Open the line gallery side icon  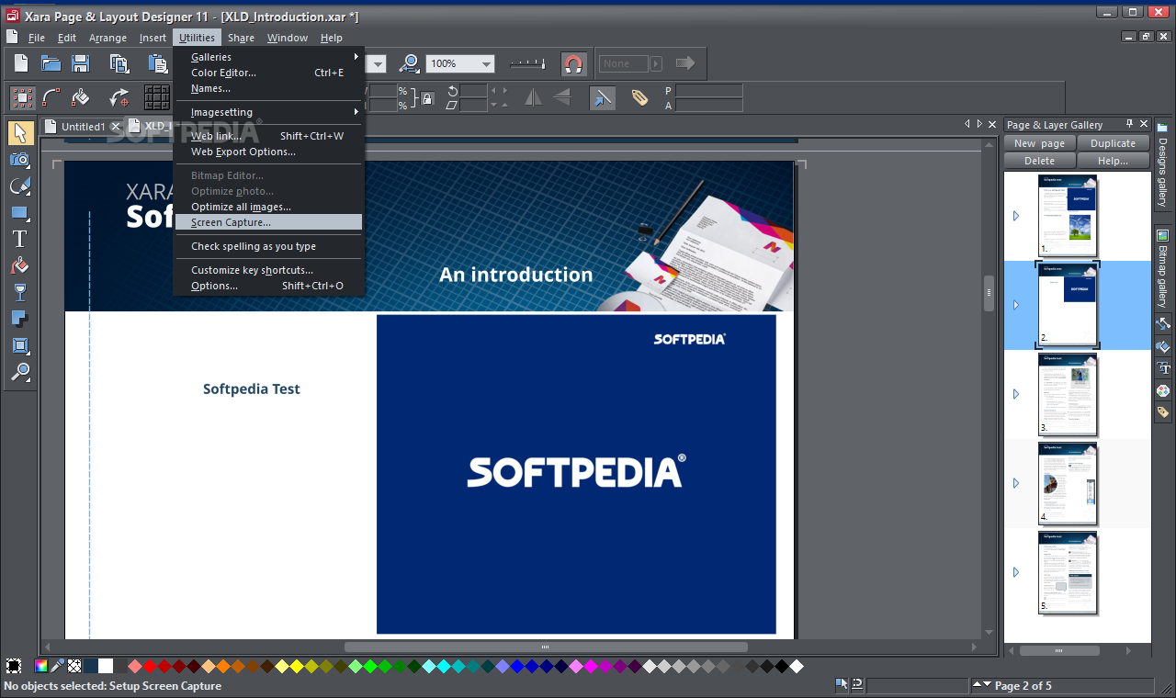pos(1163,323)
